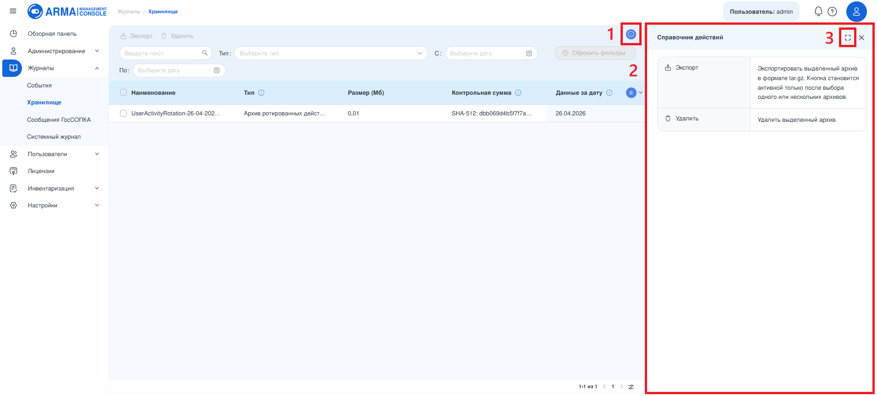Viewport: 877px width, 396px height.
Task: Select the Хранилище submenu item
Action: tap(44, 103)
